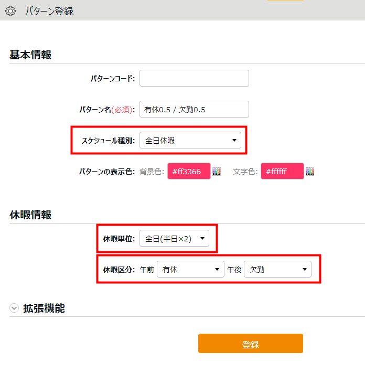Click the #ff3366 background color field
Viewport: 365px width, 372px height.
point(189,172)
